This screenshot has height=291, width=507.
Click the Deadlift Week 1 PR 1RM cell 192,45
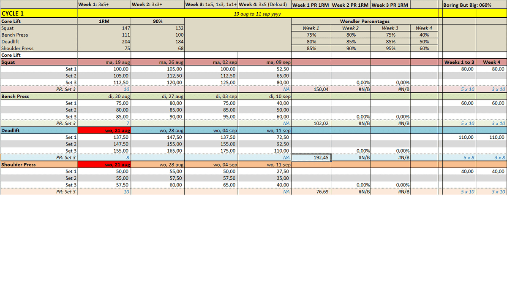(x=311, y=158)
